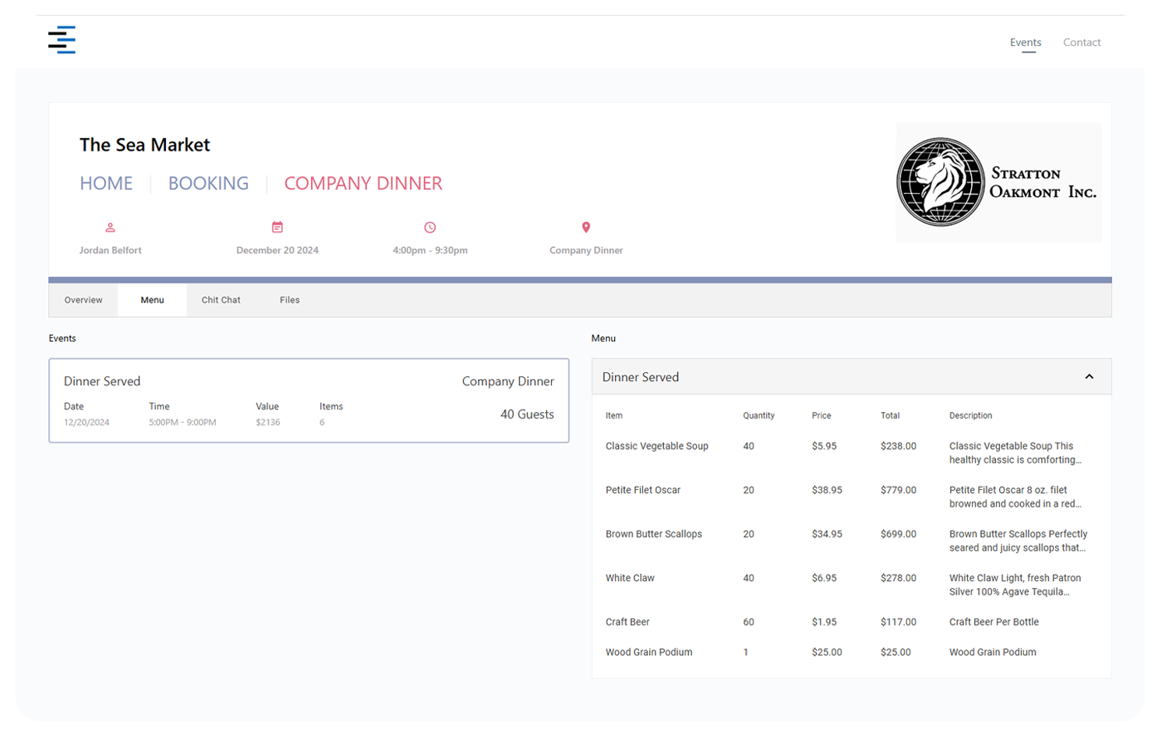Open the Events page from the top navigation
The width and height of the screenshot is (1162, 736).
1025,42
